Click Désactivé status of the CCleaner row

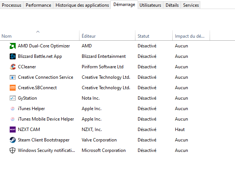tap(147, 67)
